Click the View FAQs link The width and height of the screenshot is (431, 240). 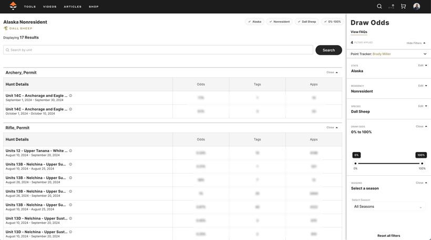click(x=358, y=32)
